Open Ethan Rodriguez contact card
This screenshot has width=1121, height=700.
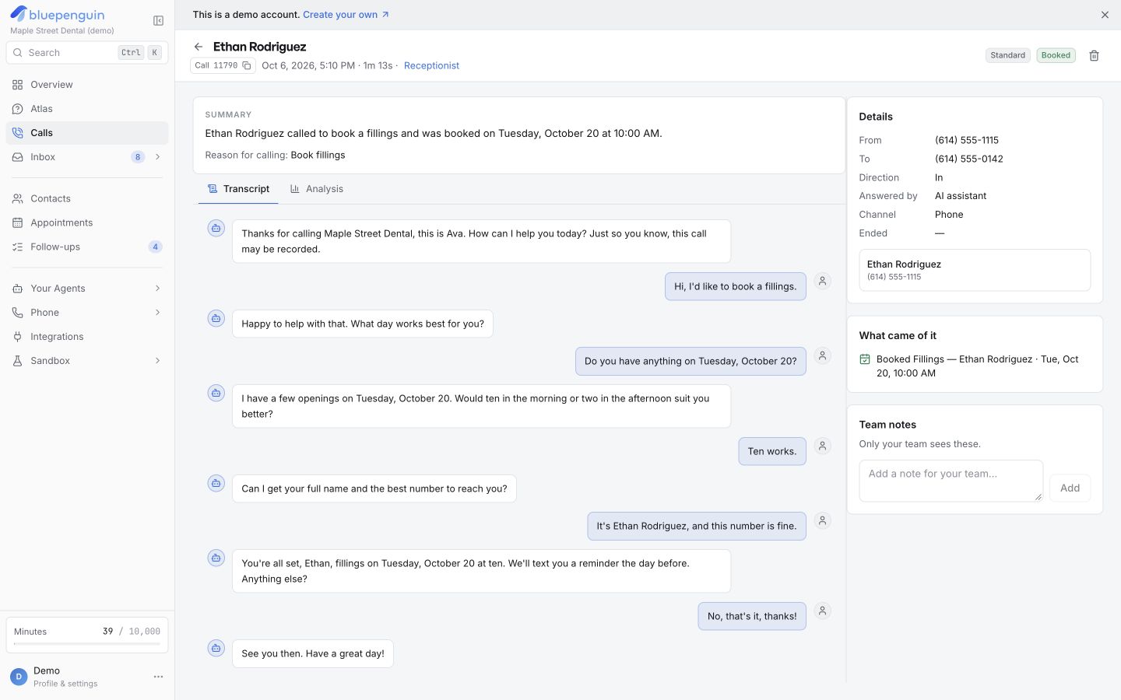975,270
